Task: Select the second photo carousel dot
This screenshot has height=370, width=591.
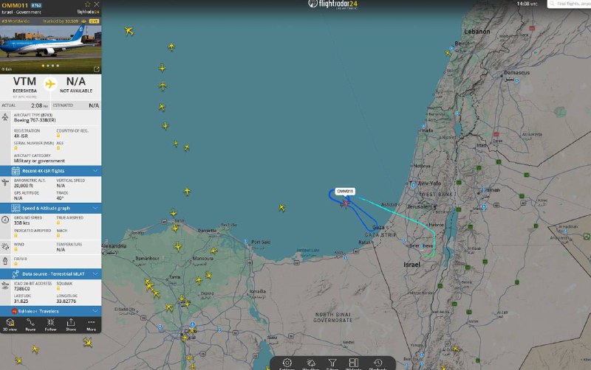Action: pos(48,66)
